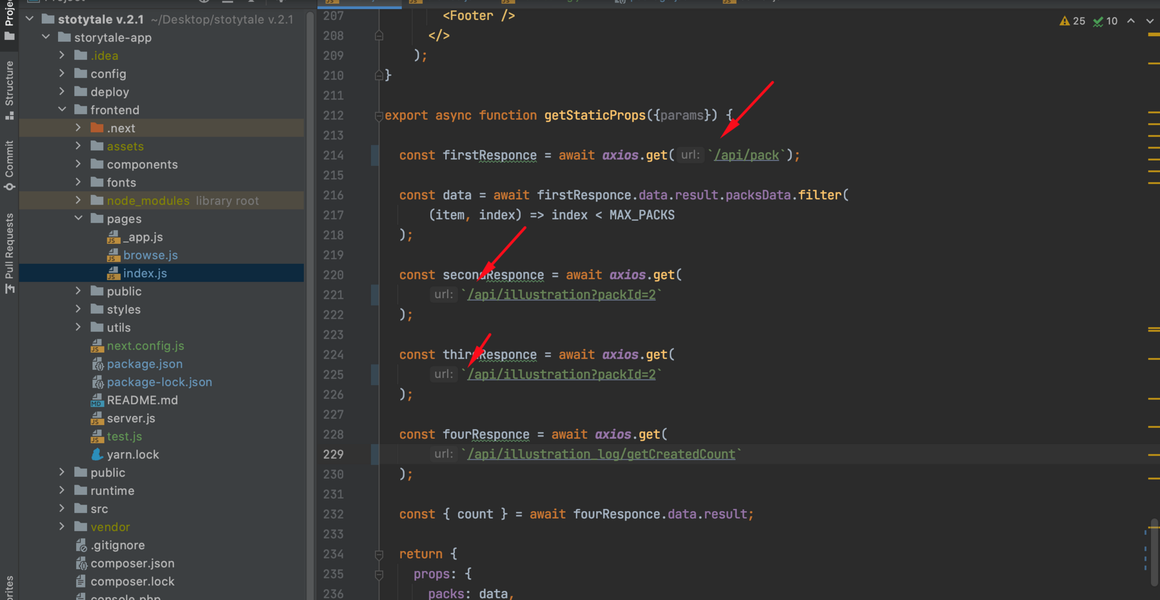Viewport: 1160px width, 600px height.
Task: Open test.js file
Action: [x=124, y=436]
